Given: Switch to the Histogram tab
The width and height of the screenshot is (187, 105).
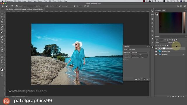Looking at the screenshot, I should pyautogui.click(x=158, y=10).
